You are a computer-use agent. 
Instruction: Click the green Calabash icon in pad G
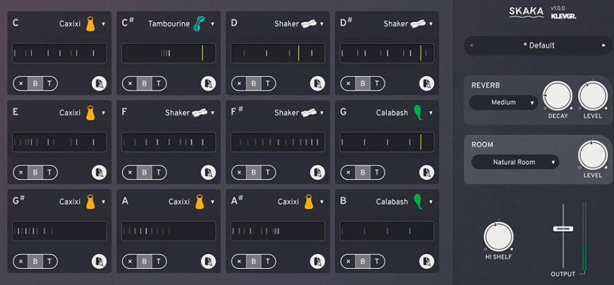pyautogui.click(x=417, y=112)
